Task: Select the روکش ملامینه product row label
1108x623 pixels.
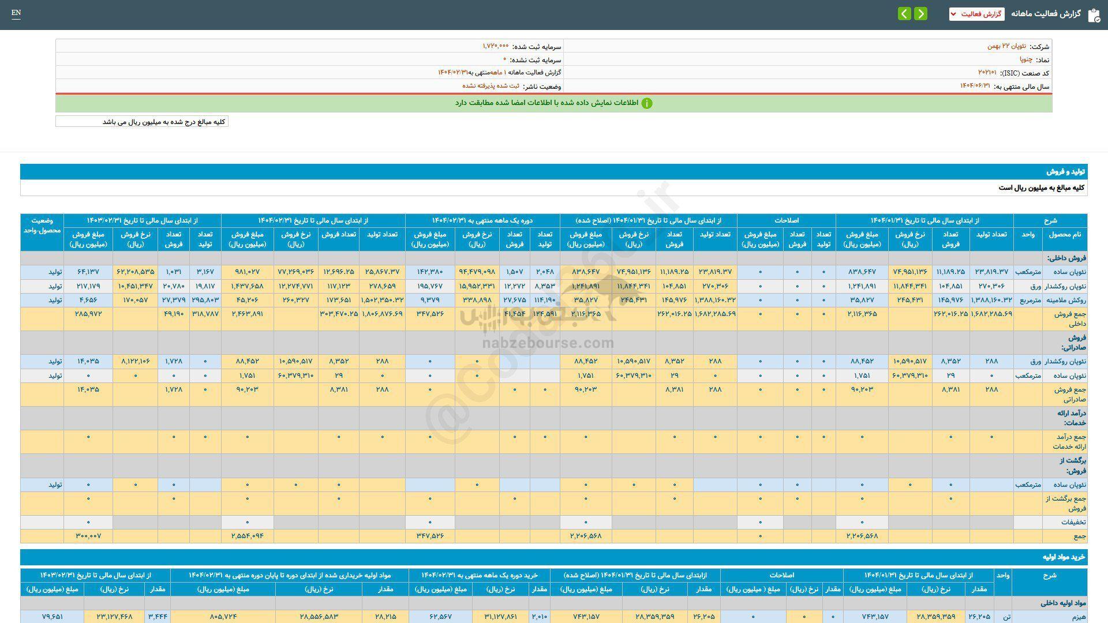Action: pyautogui.click(x=1066, y=300)
